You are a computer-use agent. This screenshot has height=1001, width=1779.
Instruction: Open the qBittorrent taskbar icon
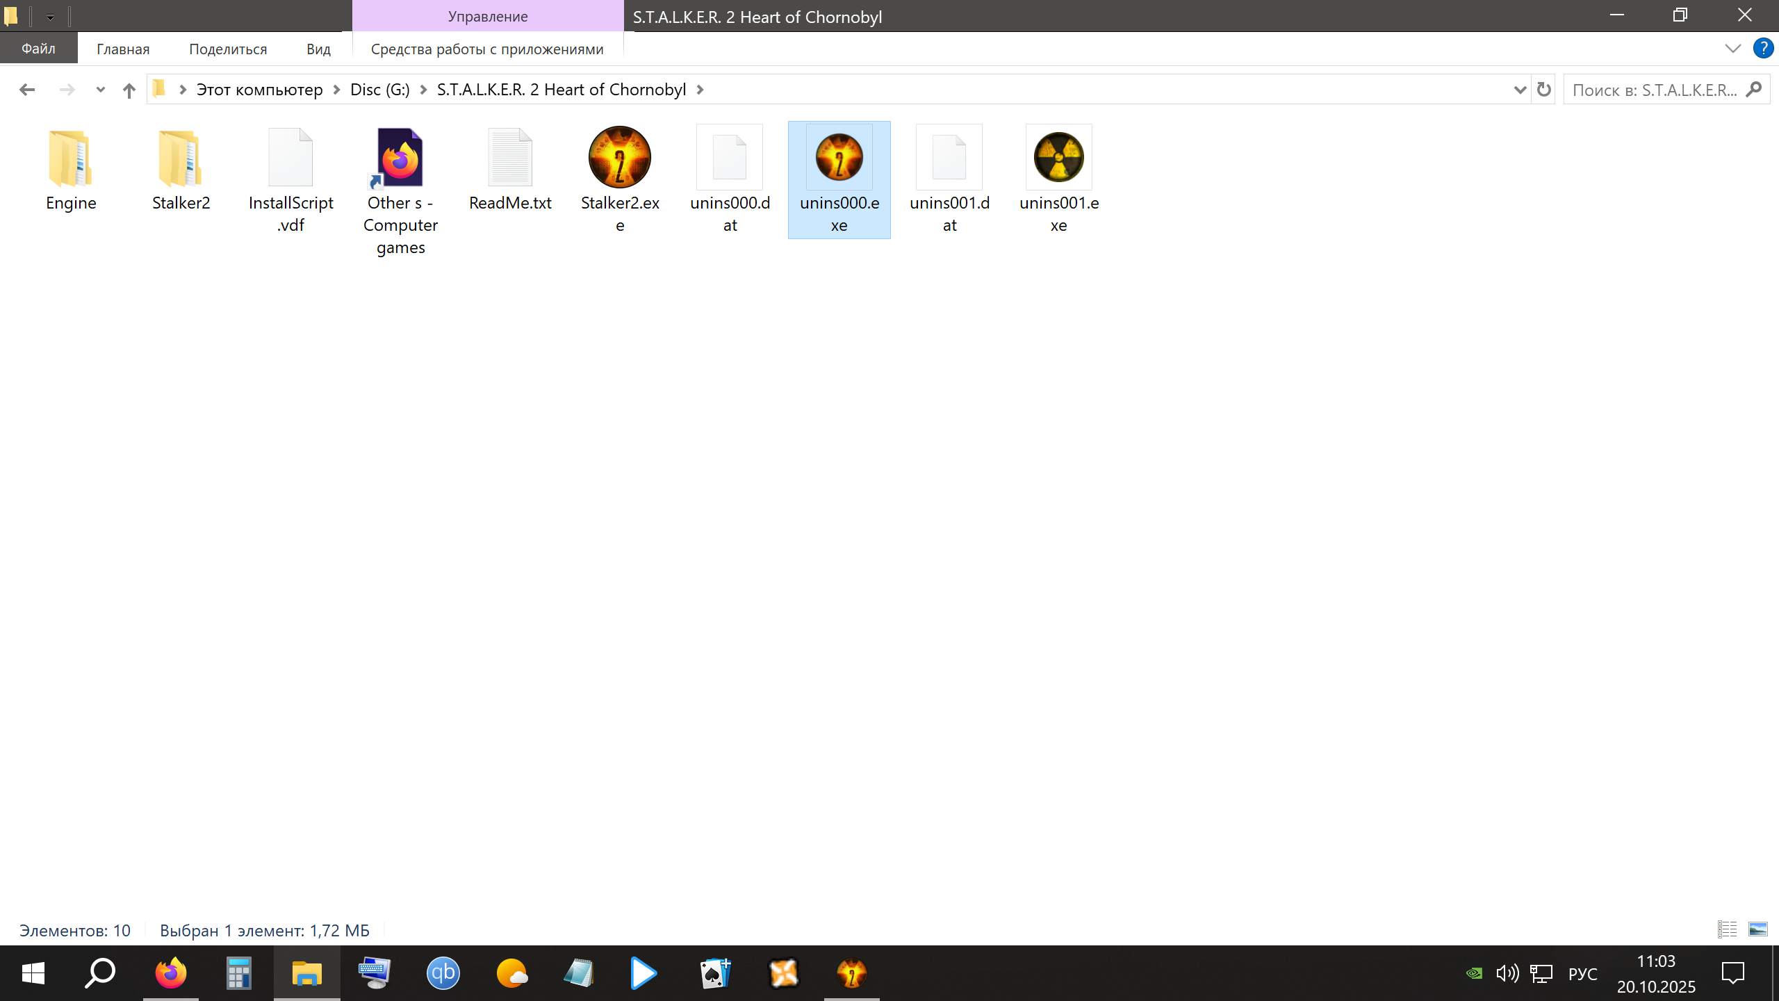(x=443, y=973)
